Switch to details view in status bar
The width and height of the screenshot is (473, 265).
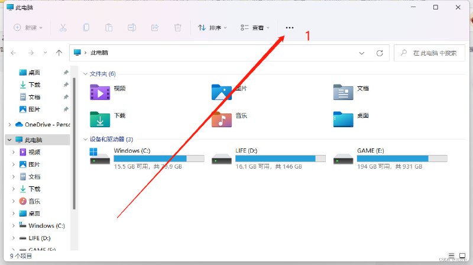click(x=451, y=256)
